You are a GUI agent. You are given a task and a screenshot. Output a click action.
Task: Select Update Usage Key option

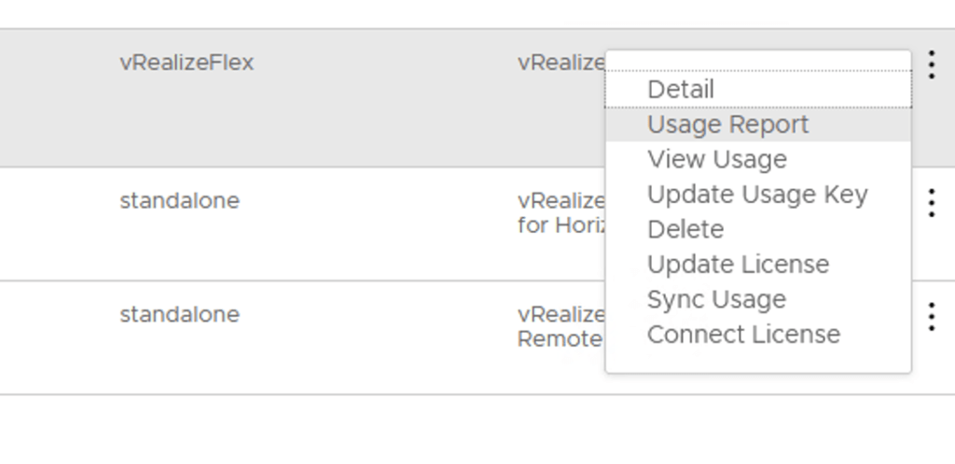coord(756,195)
